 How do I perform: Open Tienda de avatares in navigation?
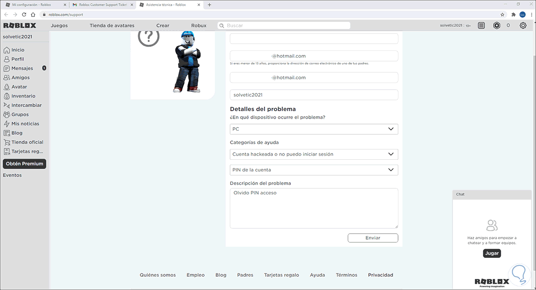tap(112, 25)
